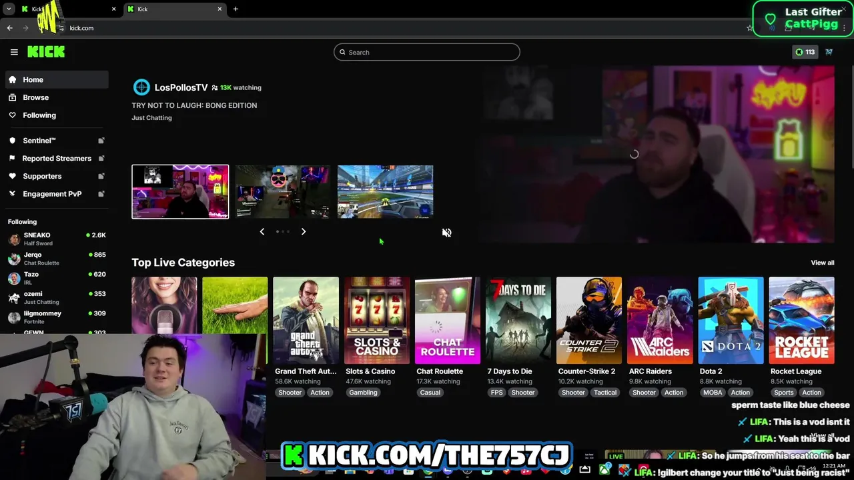This screenshot has height=480, width=854.
Task: Click the Just Chatting category under the stream title
Action: click(151, 118)
